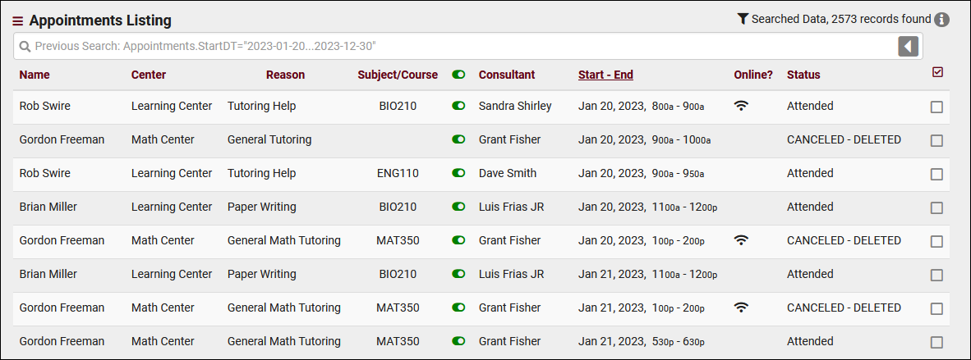Check the box for Rob Swire's ENG110 appointment
The image size is (971, 360).
[936, 174]
